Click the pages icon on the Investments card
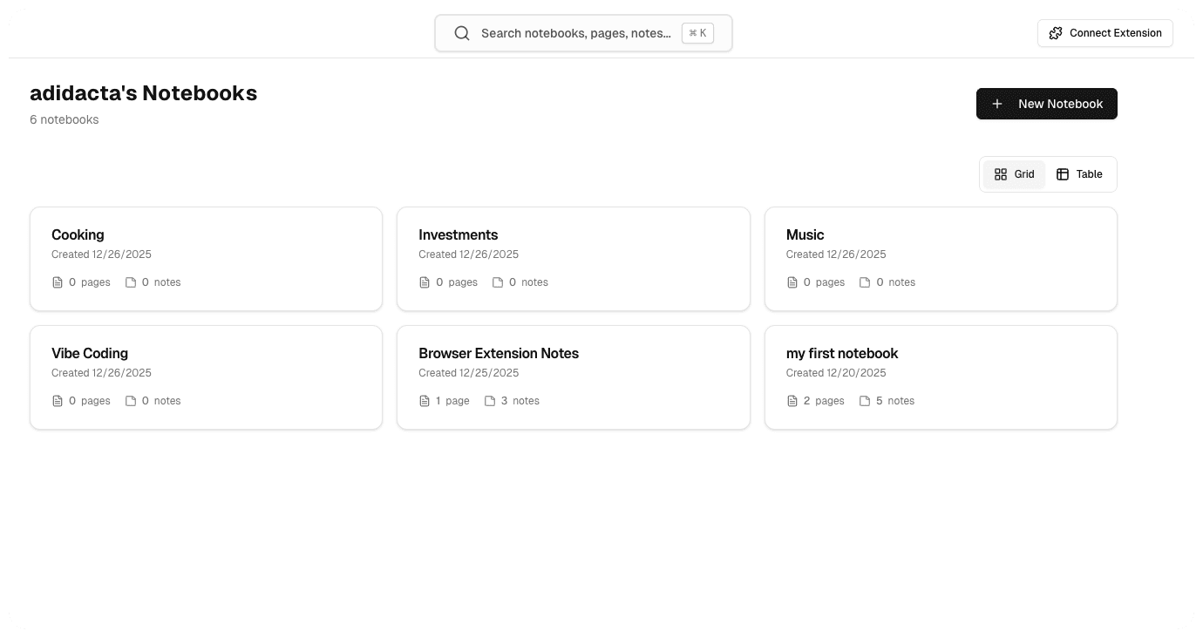The height and width of the screenshot is (638, 1203). [425, 282]
